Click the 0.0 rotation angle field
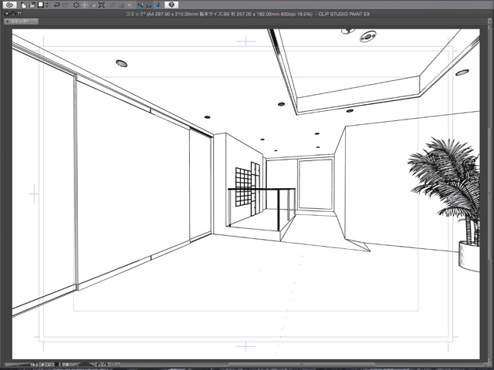This screenshot has height=370, width=494. 65,365
